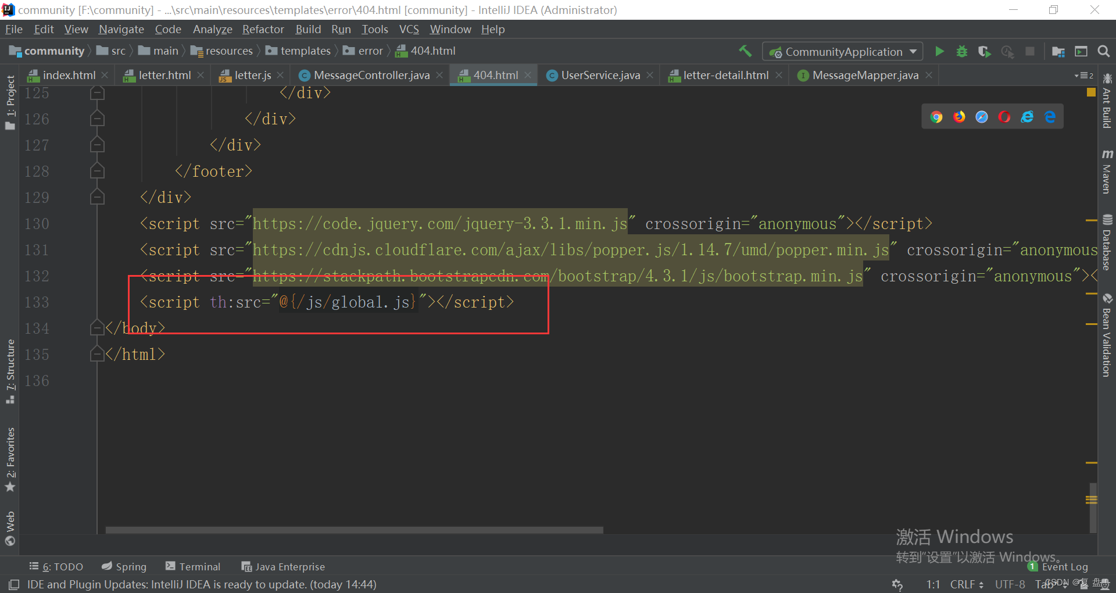The image size is (1116, 593).
Task: Click the stop square icon
Action: [1030, 51]
